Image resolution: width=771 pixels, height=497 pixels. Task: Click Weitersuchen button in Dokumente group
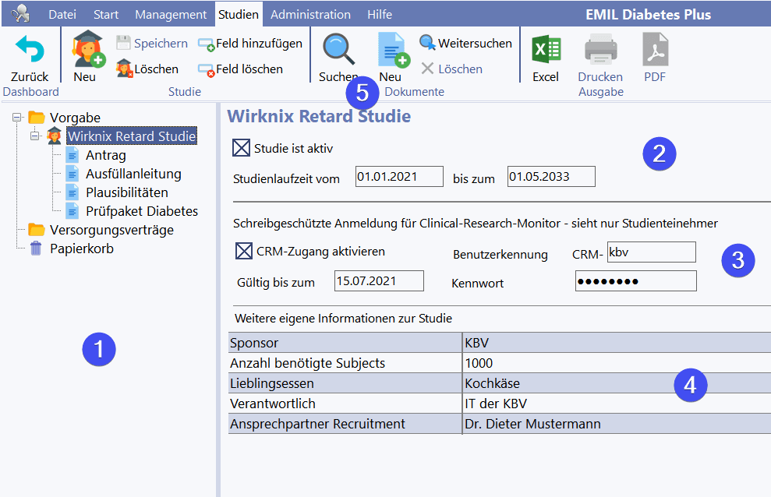click(x=465, y=44)
